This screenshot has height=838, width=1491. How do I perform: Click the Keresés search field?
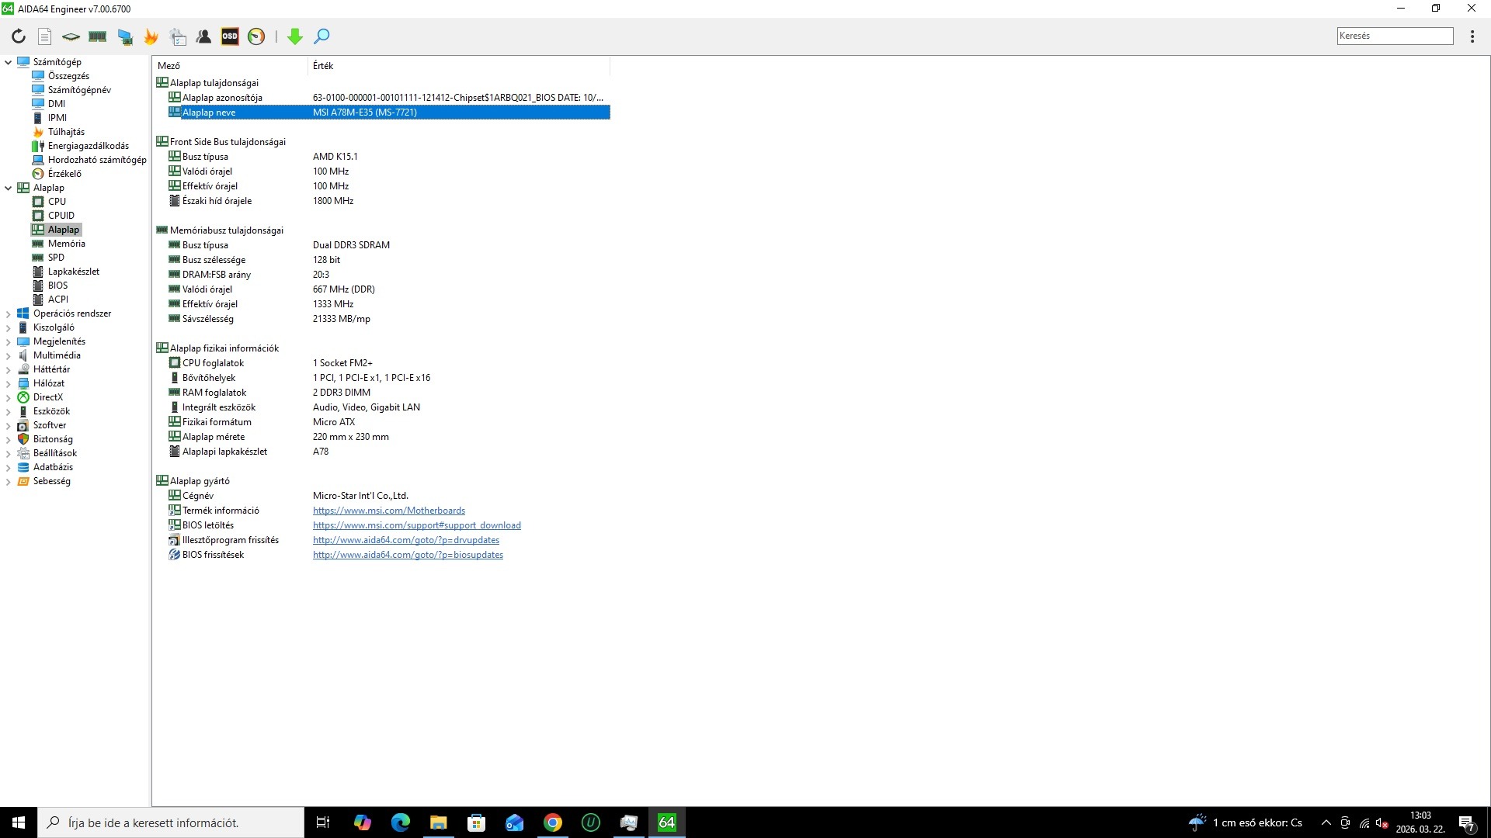[x=1394, y=36]
